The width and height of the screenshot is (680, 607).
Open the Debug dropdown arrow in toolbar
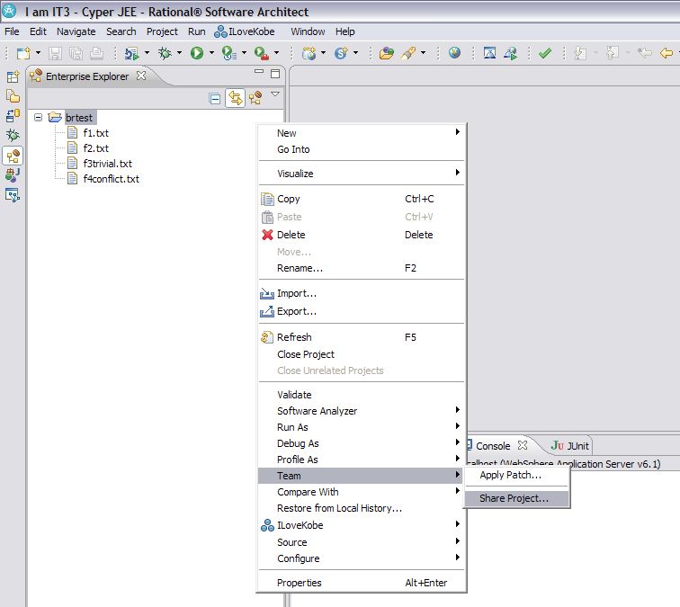tap(179, 53)
